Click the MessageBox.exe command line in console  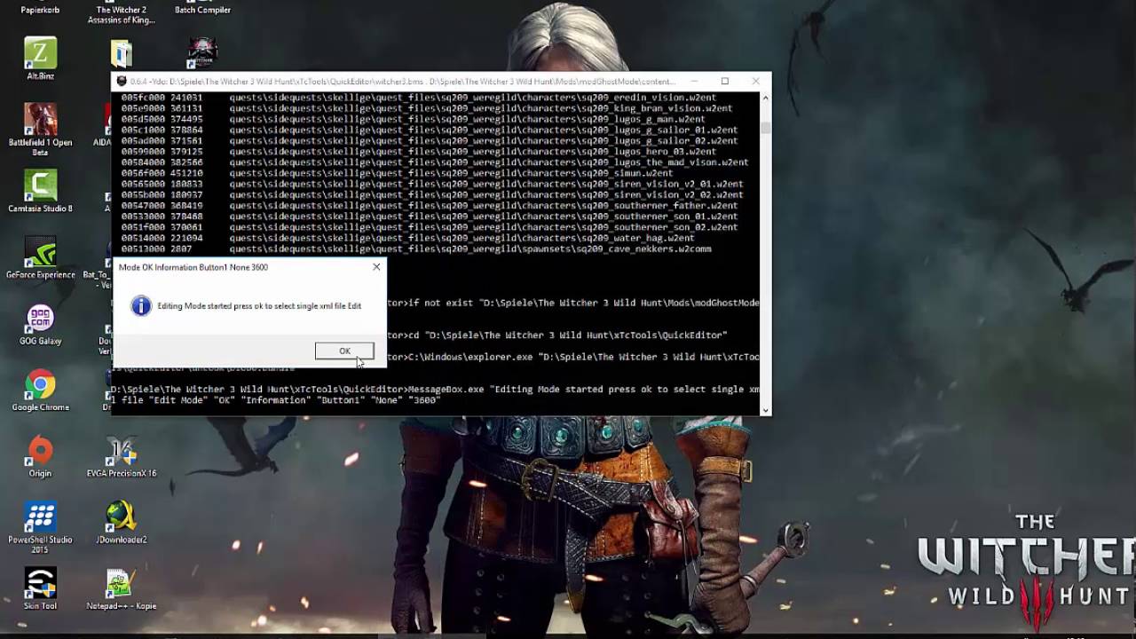point(435,395)
